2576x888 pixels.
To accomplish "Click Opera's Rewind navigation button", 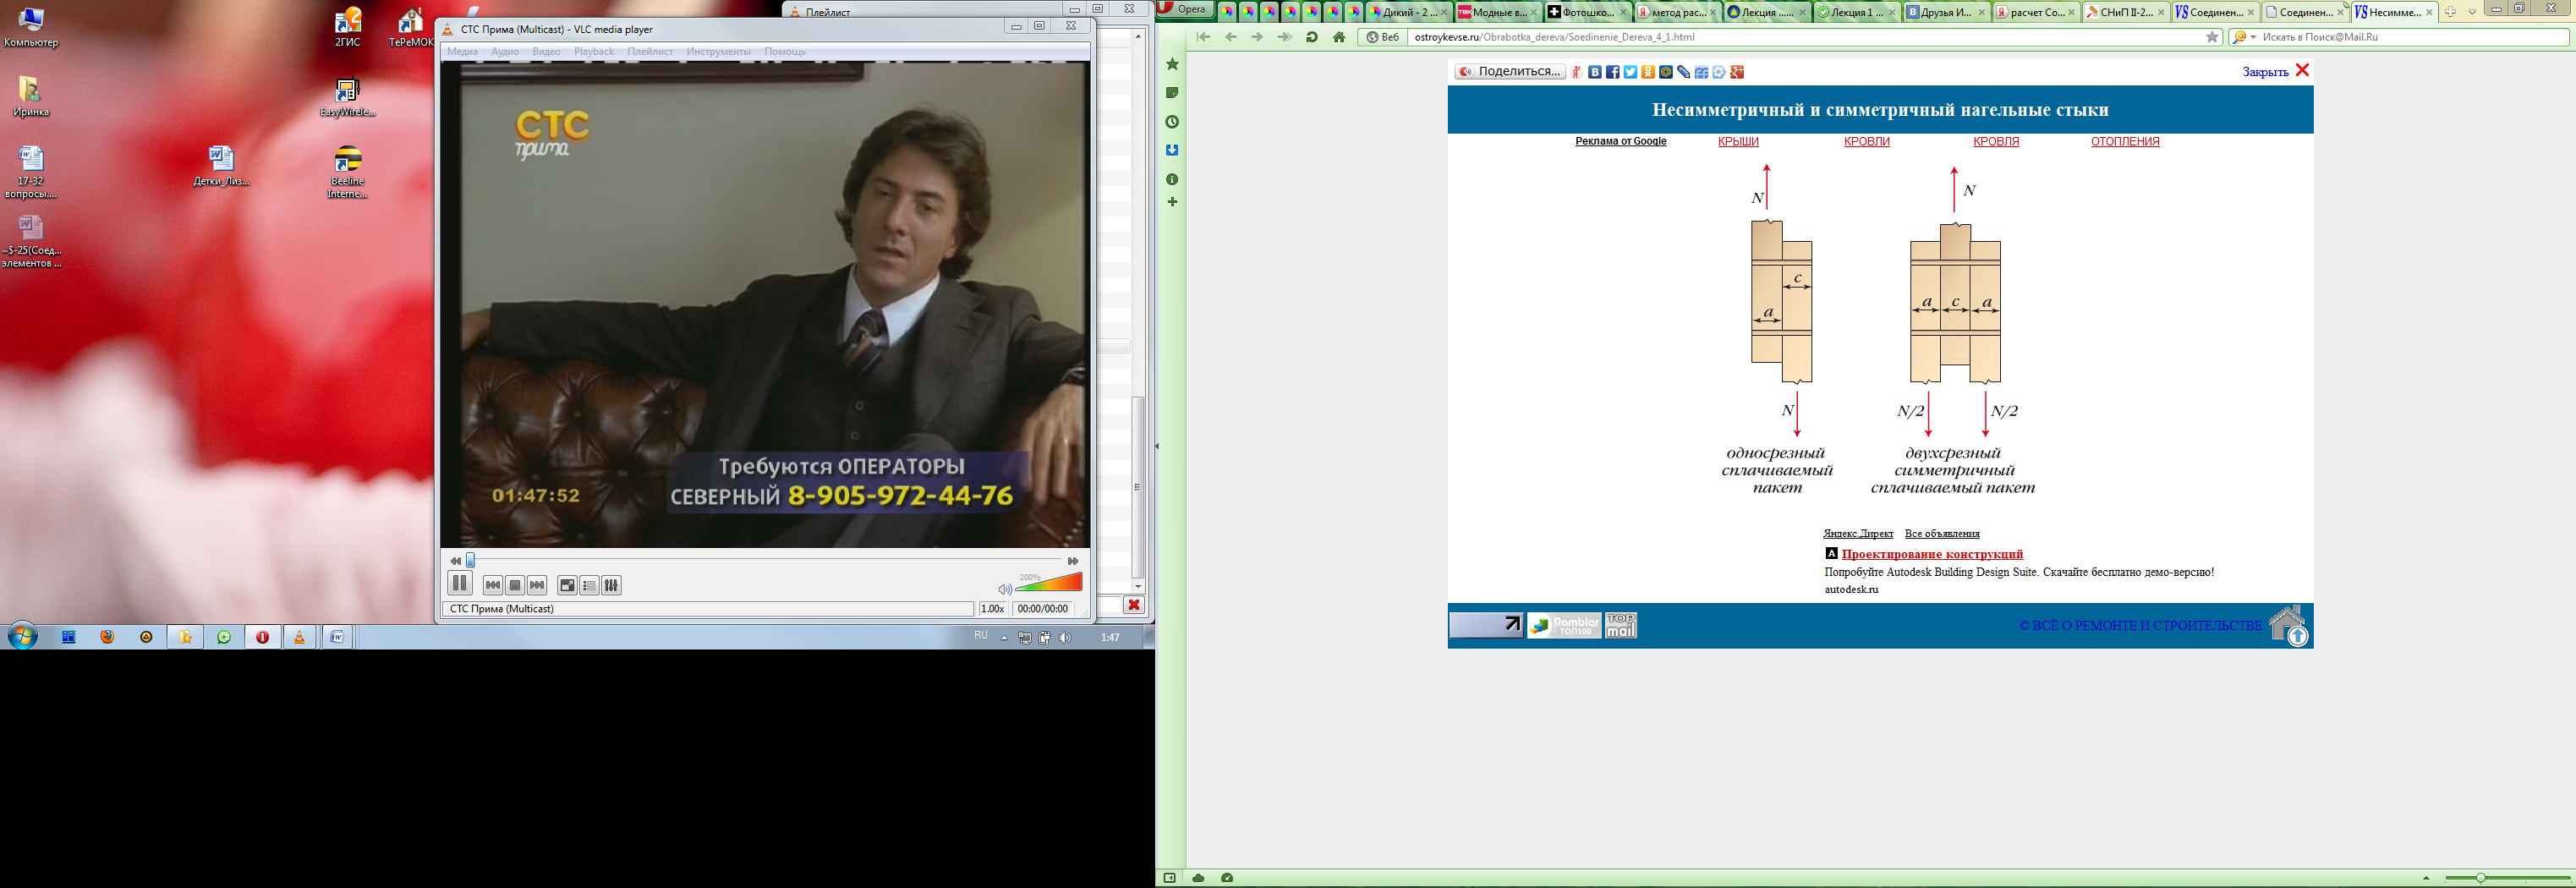I will [1204, 37].
